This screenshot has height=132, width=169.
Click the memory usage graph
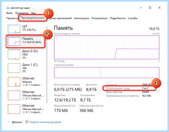[x=106, y=47]
